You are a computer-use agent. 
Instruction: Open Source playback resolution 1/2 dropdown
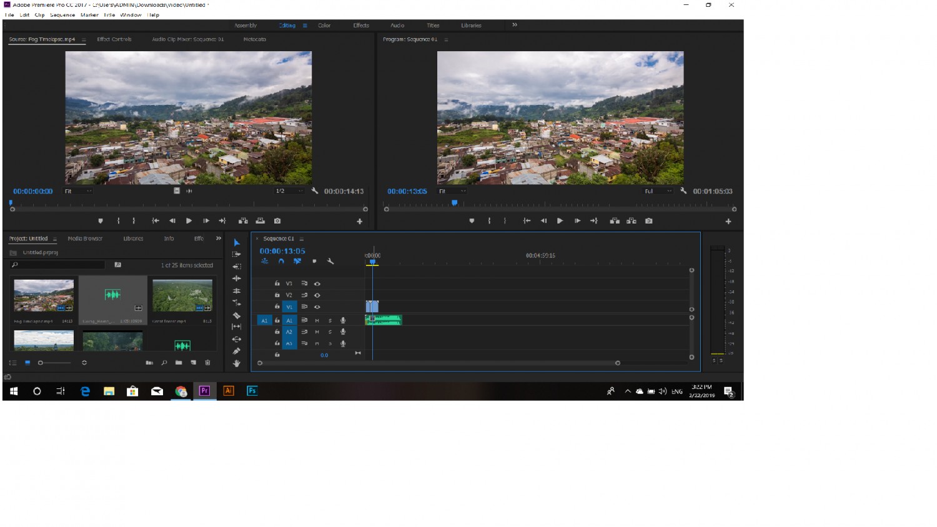coord(290,191)
